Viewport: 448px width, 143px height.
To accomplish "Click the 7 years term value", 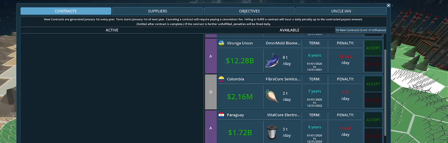I will (x=314, y=91).
